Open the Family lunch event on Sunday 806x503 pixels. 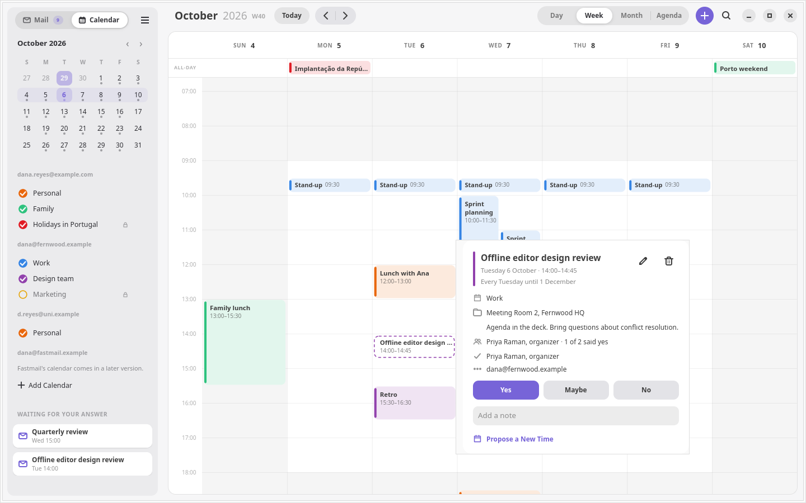[x=245, y=342]
